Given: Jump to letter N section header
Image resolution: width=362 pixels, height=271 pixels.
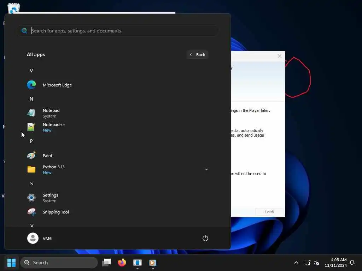Looking at the screenshot, I should click(31, 99).
